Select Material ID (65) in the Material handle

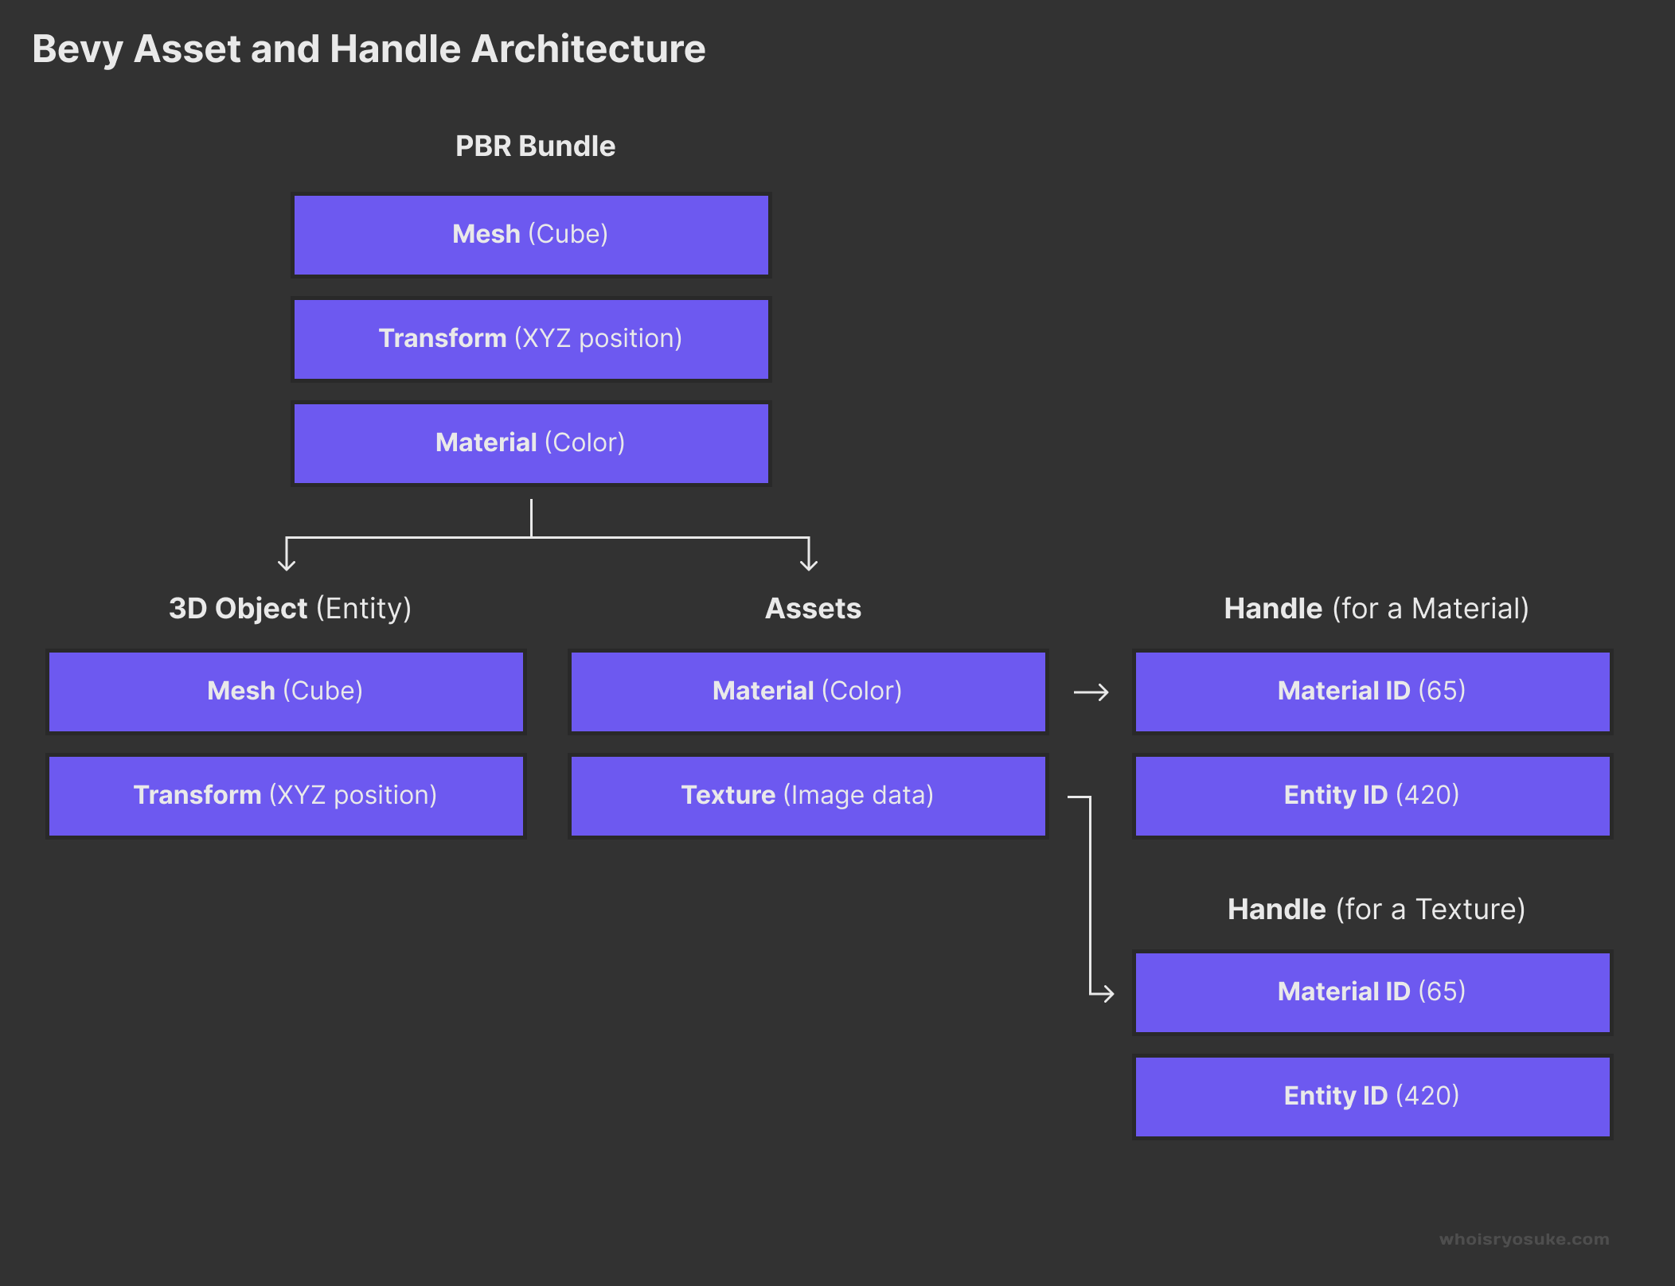[x=1371, y=690]
